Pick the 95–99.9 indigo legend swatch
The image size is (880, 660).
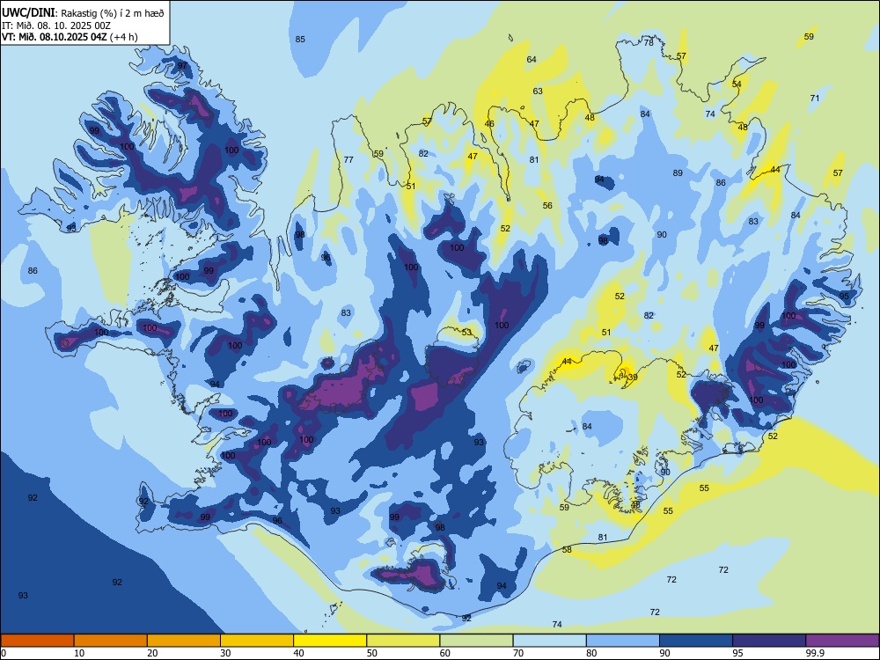[x=769, y=641]
